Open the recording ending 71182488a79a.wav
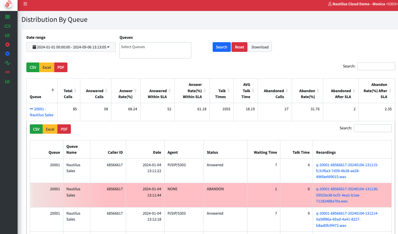Screen dimensions: 398x234 (347, 195)
